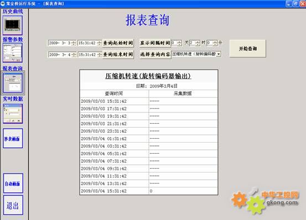This screenshot has height=220, width=306.
Task: Minimize the application window
Action: [x=289, y=4]
